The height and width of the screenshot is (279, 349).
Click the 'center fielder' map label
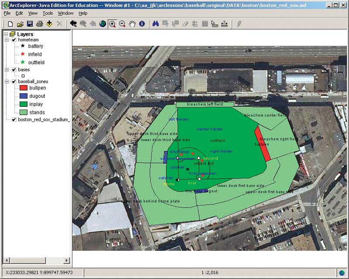click(210, 129)
